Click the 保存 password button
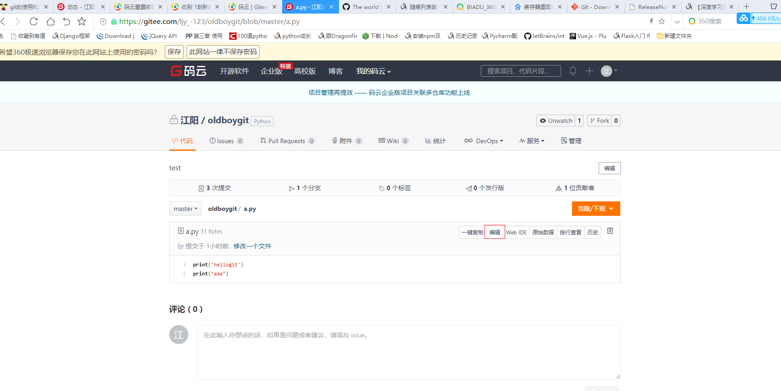 click(174, 52)
